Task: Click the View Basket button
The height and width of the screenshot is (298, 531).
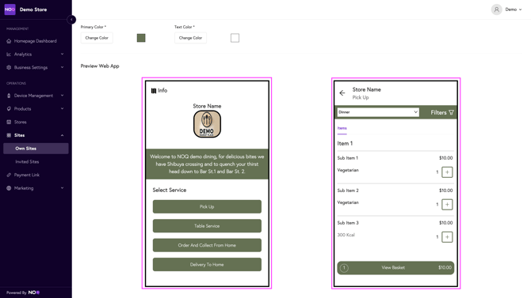Action: [395, 268]
